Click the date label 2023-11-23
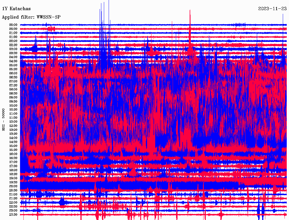 272,9
